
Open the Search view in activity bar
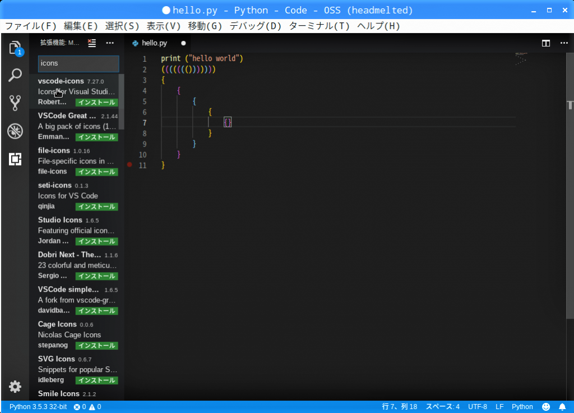pos(15,75)
